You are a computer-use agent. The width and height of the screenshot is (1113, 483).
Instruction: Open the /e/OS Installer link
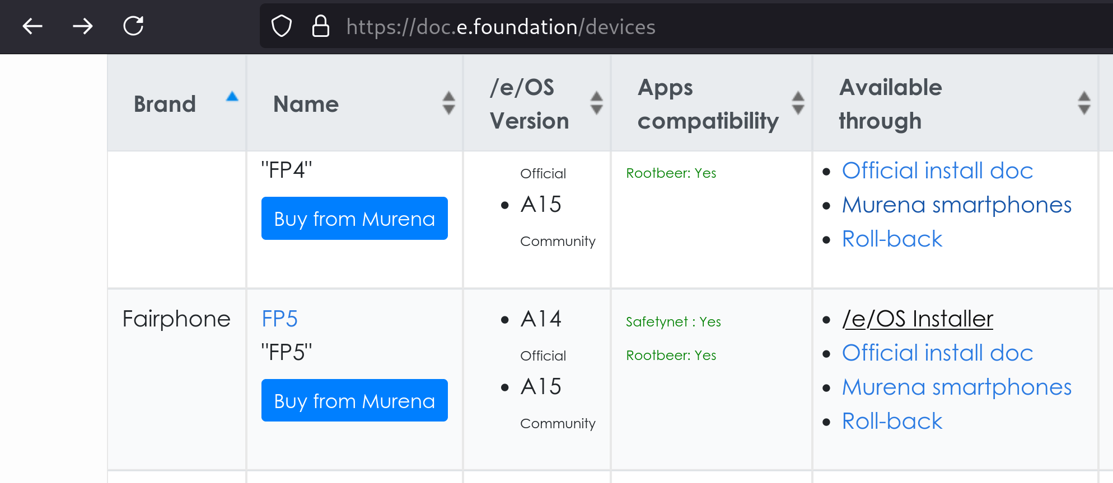(918, 319)
